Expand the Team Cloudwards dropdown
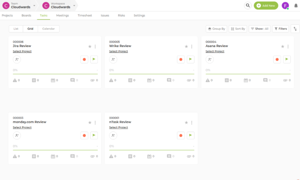 point(34,6)
